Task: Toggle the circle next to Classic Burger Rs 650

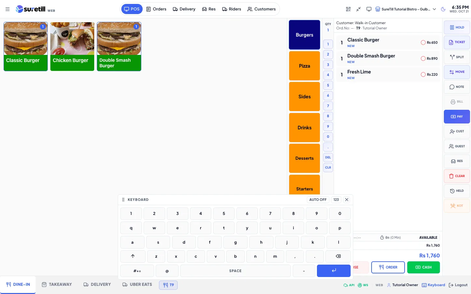Action: tap(423, 42)
